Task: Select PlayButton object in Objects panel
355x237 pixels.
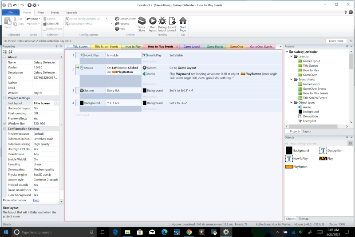Action: pyautogui.click(x=296, y=167)
